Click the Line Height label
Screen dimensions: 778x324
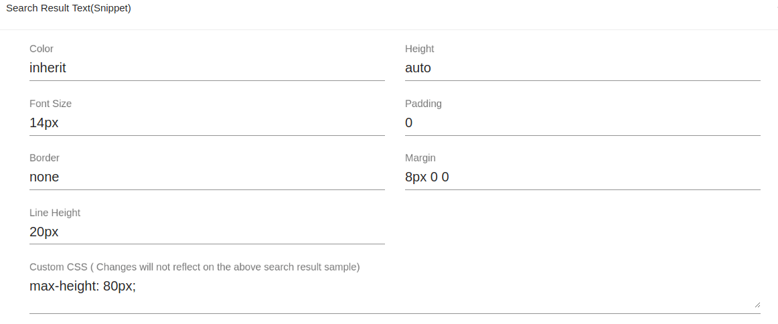55,213
